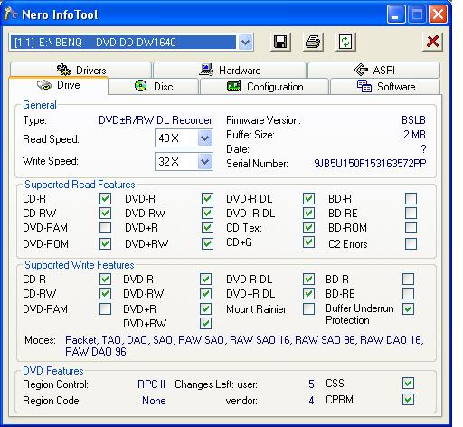This screenshot has width=463, height=427.
Task: Toggle BD-ROM read checkbox
Action: coord(411,228)
